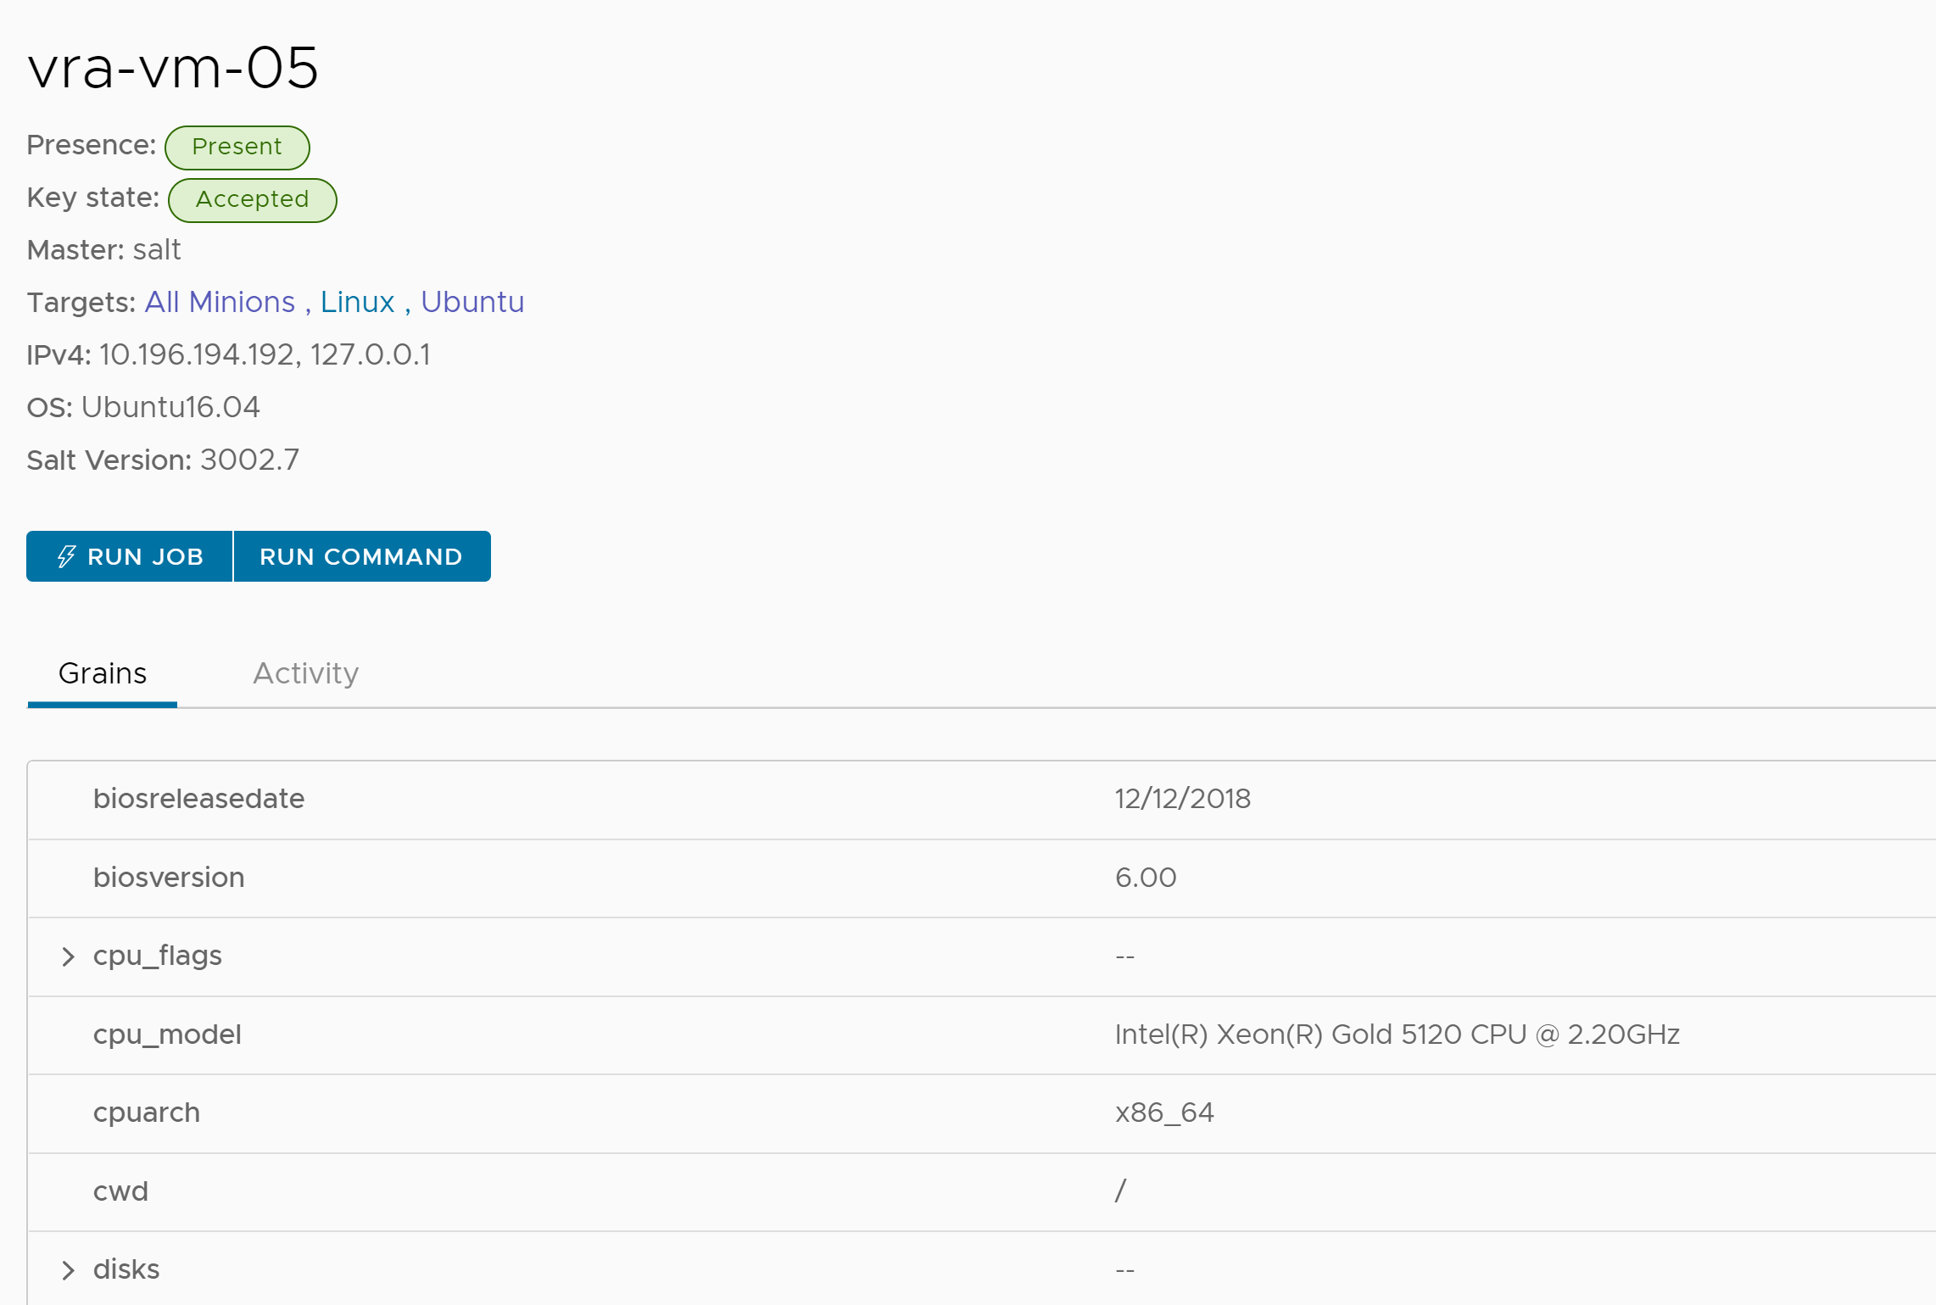Click the Linux grain target link
1936x1305 pixels.
pos(357,302)
